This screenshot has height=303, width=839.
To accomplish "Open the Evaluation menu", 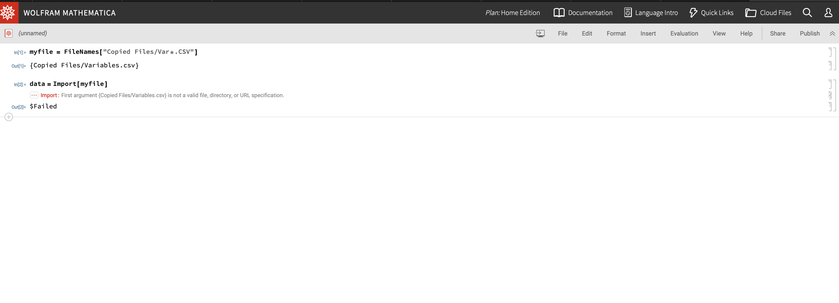I will (x=684, y=34).
